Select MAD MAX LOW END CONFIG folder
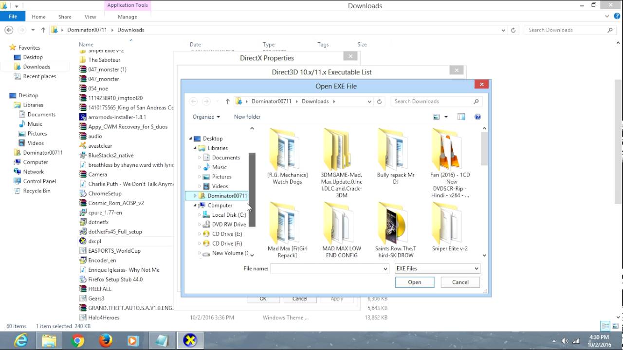The width and height of the screenshot is (623, 350). click(x=342, y=230)
